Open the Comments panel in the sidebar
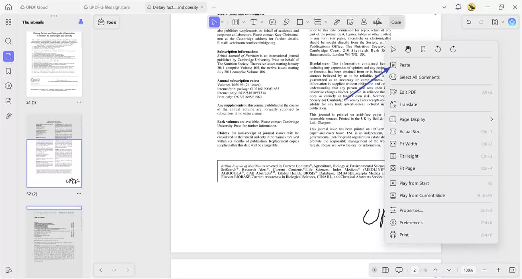Screen dimensions: 522x279 8,86
